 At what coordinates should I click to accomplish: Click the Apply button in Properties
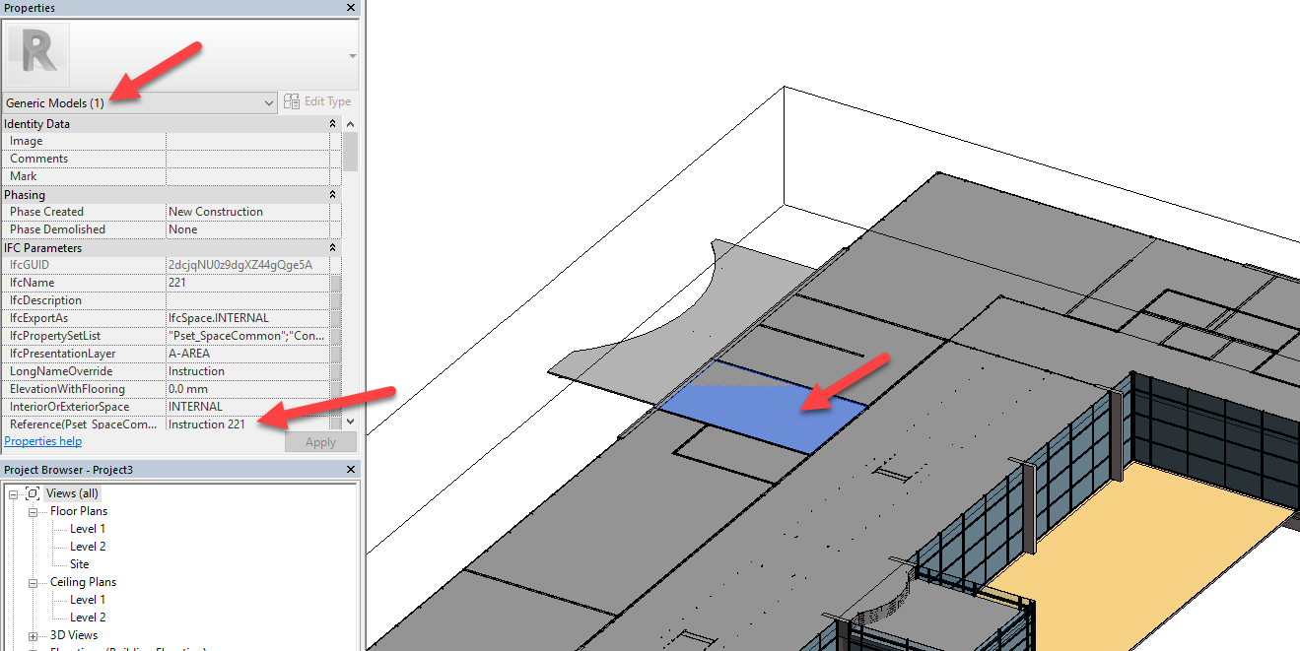[x=320, y=441]
